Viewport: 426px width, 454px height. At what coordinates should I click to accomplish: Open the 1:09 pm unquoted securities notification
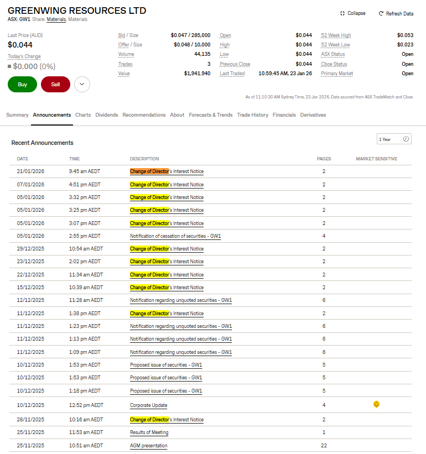coord(181,352)
